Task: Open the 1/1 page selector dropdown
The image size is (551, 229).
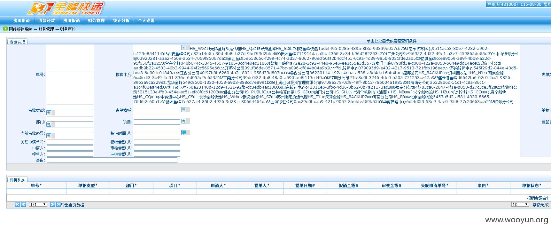Action: pyautogui.click(x=38, y=204)
